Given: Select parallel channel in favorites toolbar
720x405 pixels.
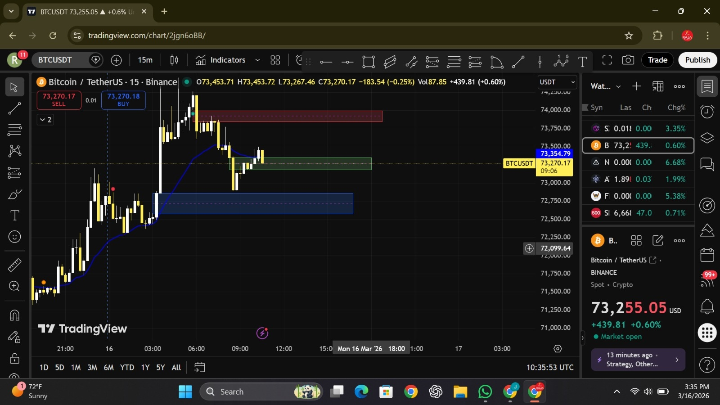Looking at the screenshot, I should (x=390, y=62).
